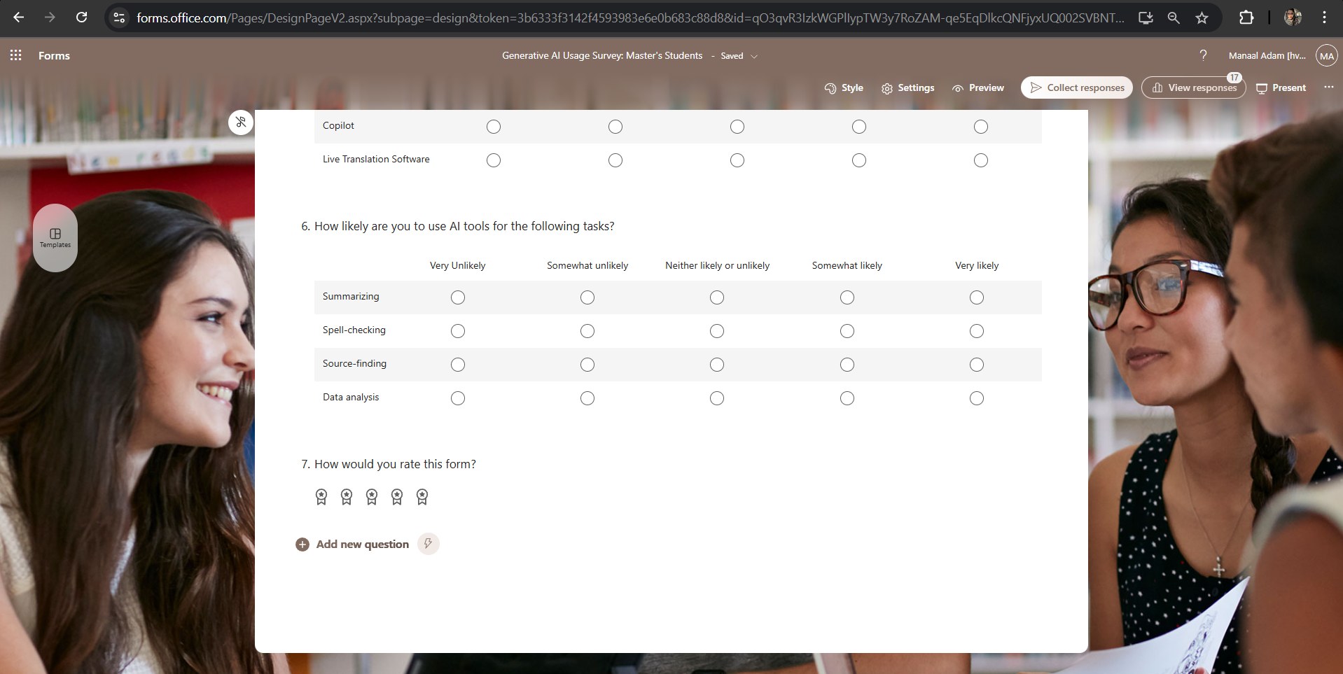Open more form options with the ellipsis
1343x674 pixels.
(1330, 87)
